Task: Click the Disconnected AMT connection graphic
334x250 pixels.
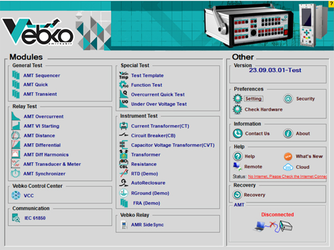Action: tap(273, 227)
